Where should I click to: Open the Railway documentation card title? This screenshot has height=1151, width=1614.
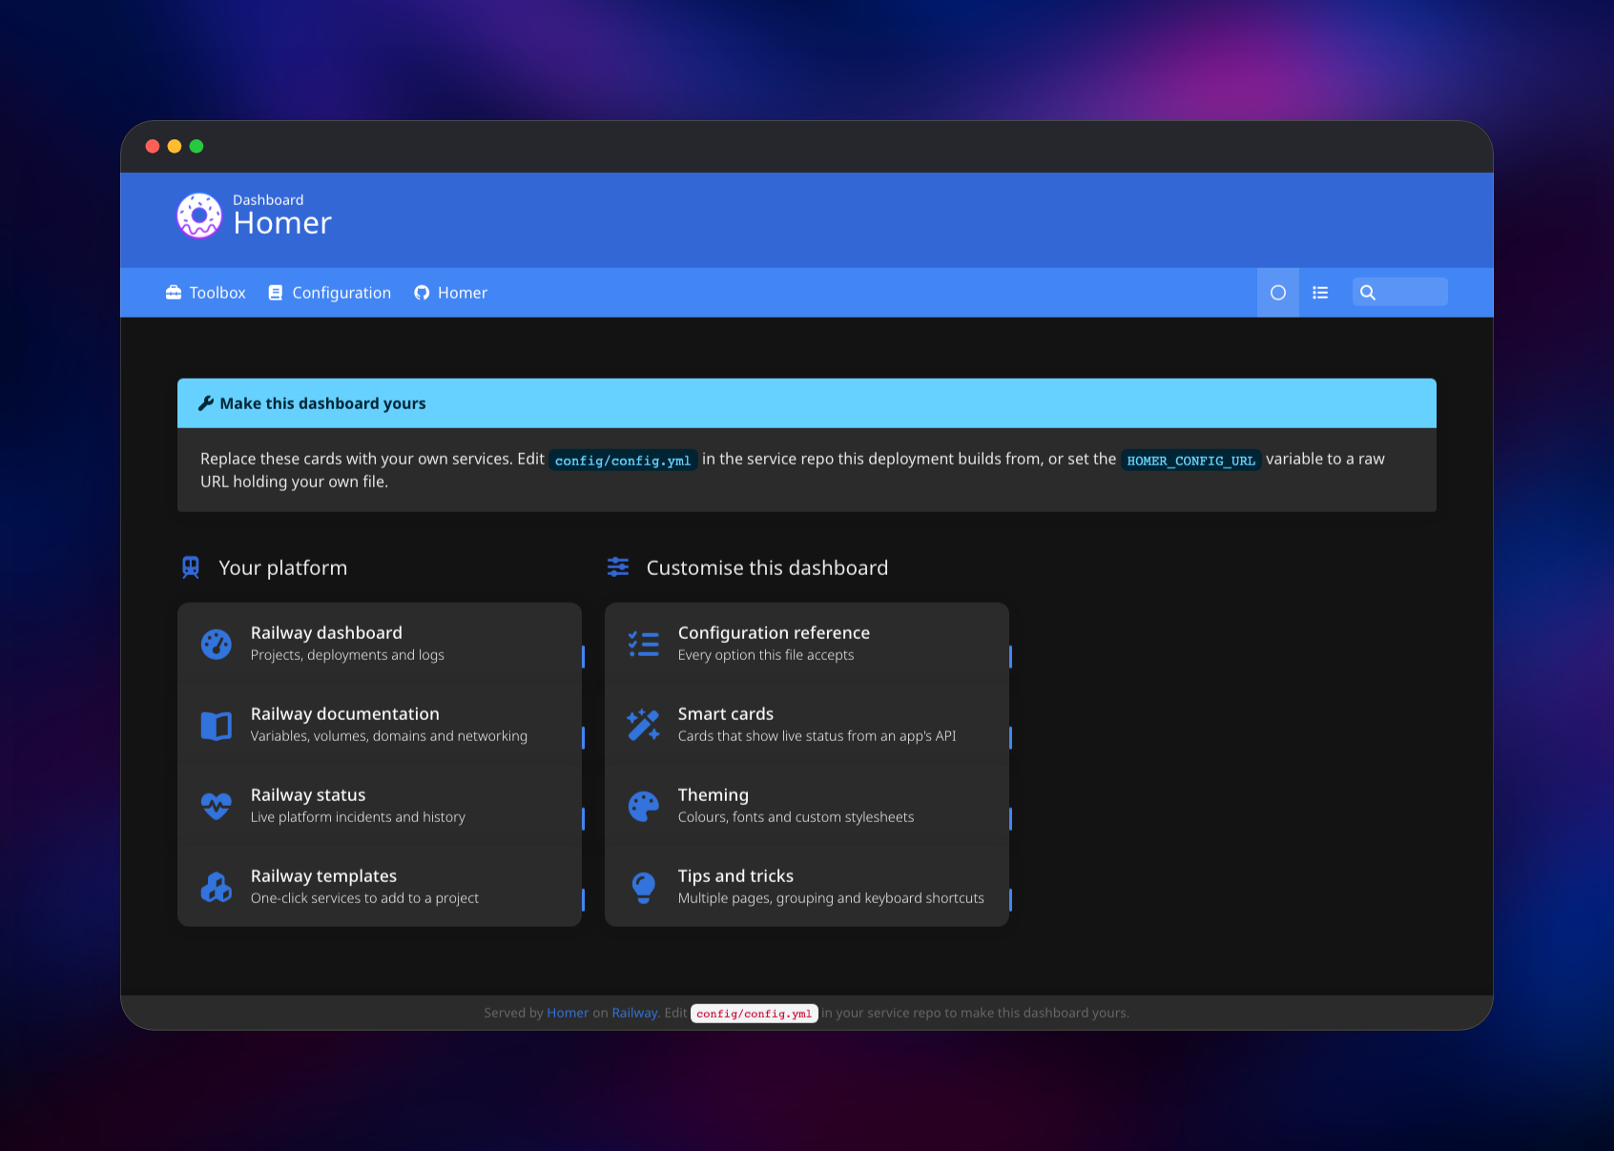point(345,714)
